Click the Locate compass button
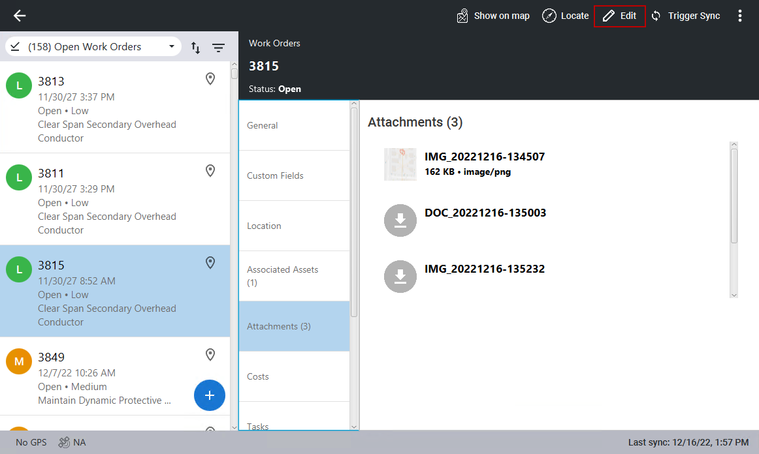Viewport: 759px width, 454px height. pyautogui.click(x=565, y=16)
